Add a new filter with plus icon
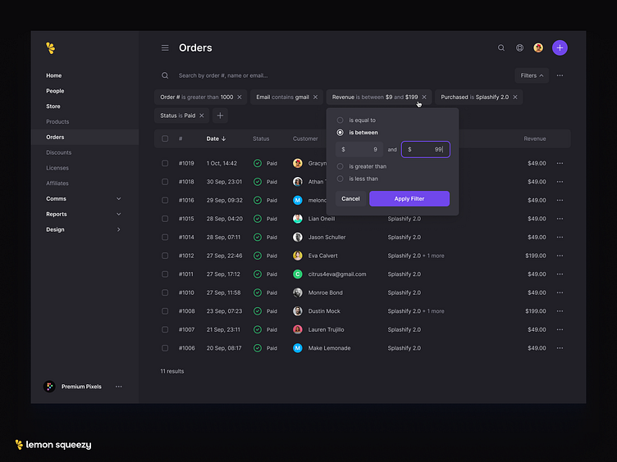The height and width of the screenshot is (462, 617). point(220,116)
